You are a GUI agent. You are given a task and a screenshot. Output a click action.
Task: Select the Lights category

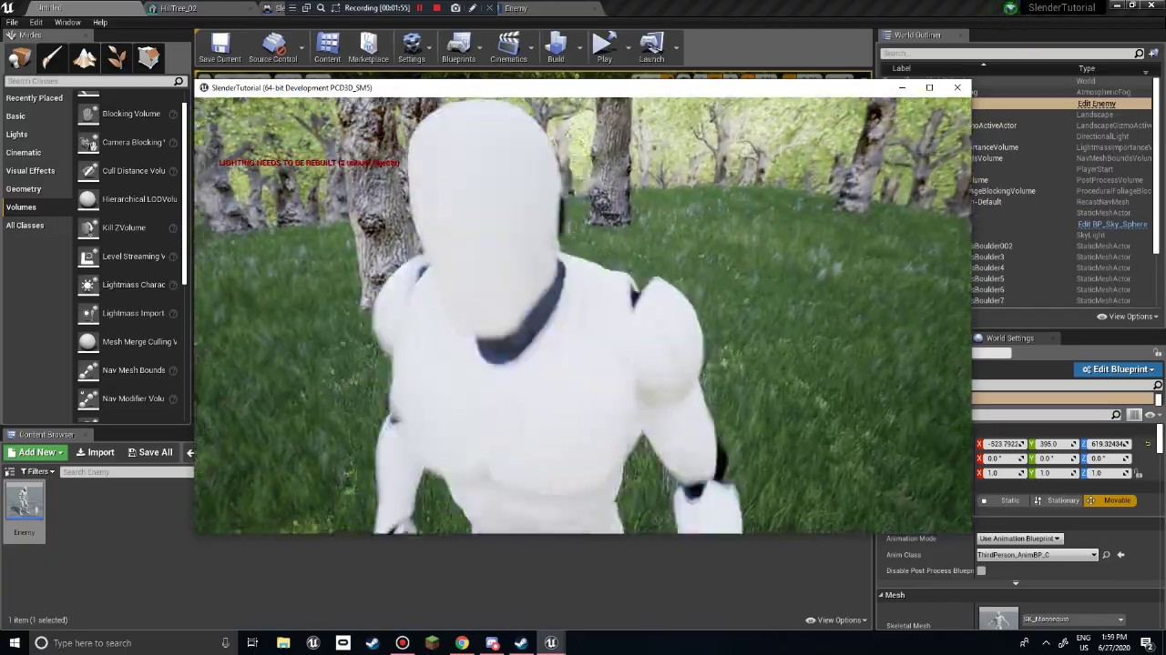click(16, 135)
